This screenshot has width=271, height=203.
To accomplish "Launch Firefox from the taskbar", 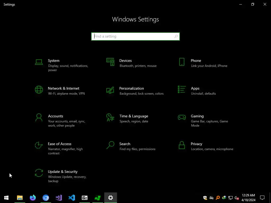I will pyautogui.click(x=33, y=198).
